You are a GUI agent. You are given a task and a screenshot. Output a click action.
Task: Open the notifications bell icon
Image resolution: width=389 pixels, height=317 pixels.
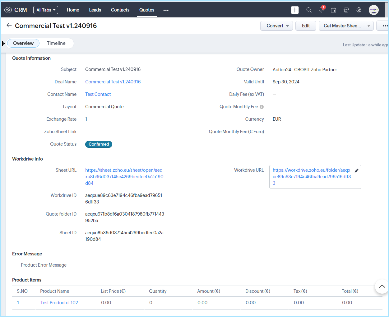coord(321,10)
